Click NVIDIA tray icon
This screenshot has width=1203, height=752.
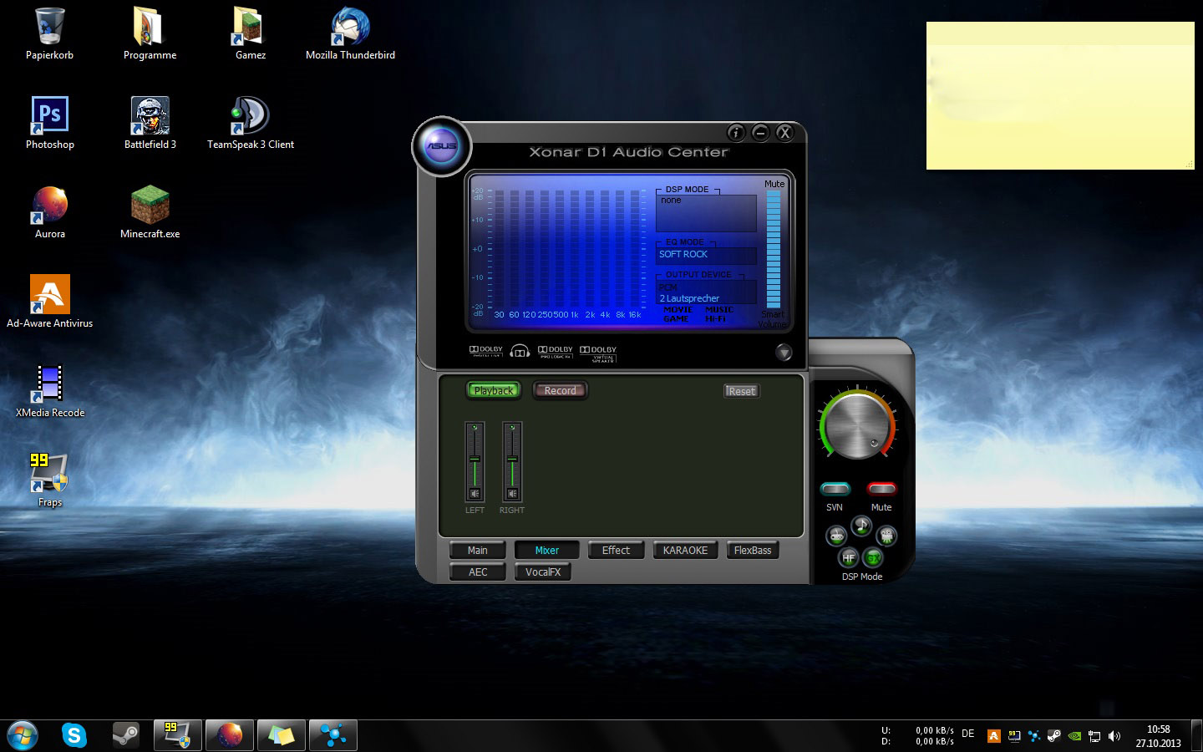click(x=1074, y=736)
